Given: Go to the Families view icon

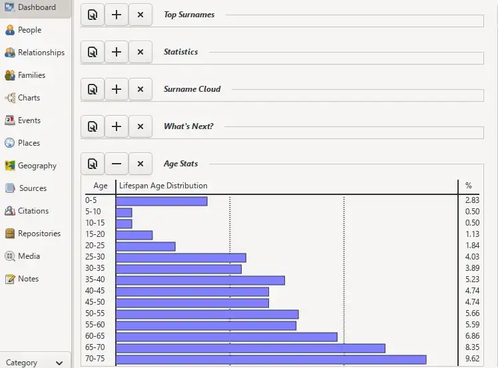Looking at the screenshot, I should click(10, 75).
